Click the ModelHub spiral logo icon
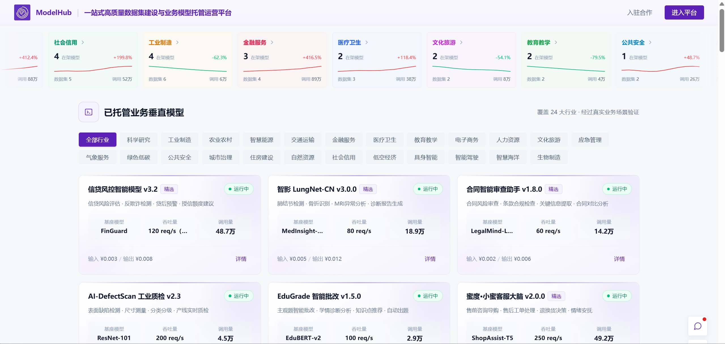Viewport: 725px width, 344px height. tap(22, 12)
